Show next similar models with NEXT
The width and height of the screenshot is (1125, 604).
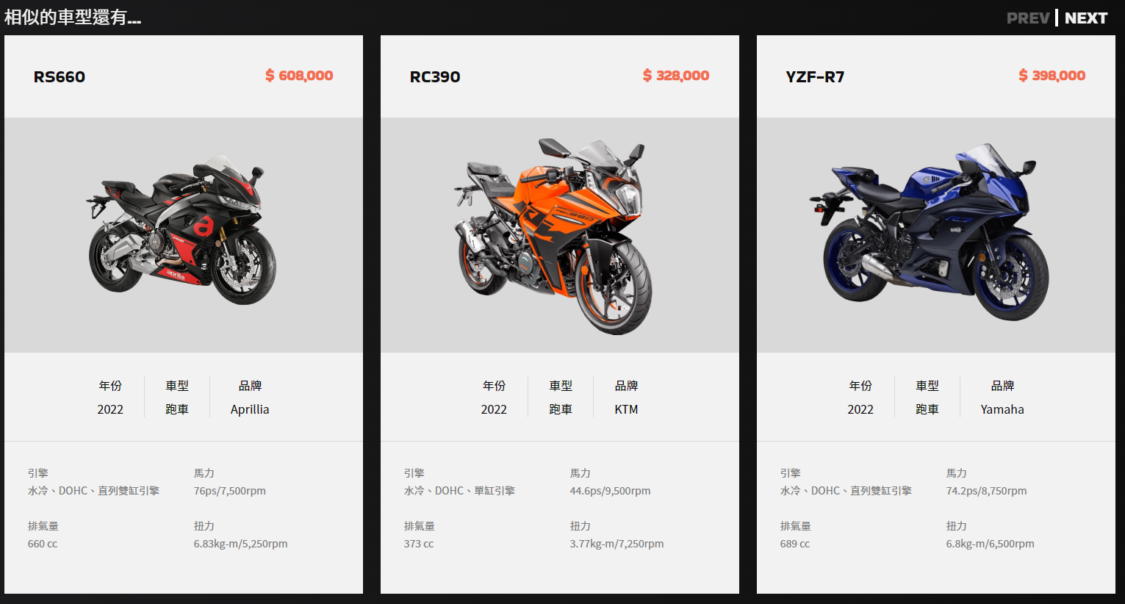click(x=1085, y=18)
